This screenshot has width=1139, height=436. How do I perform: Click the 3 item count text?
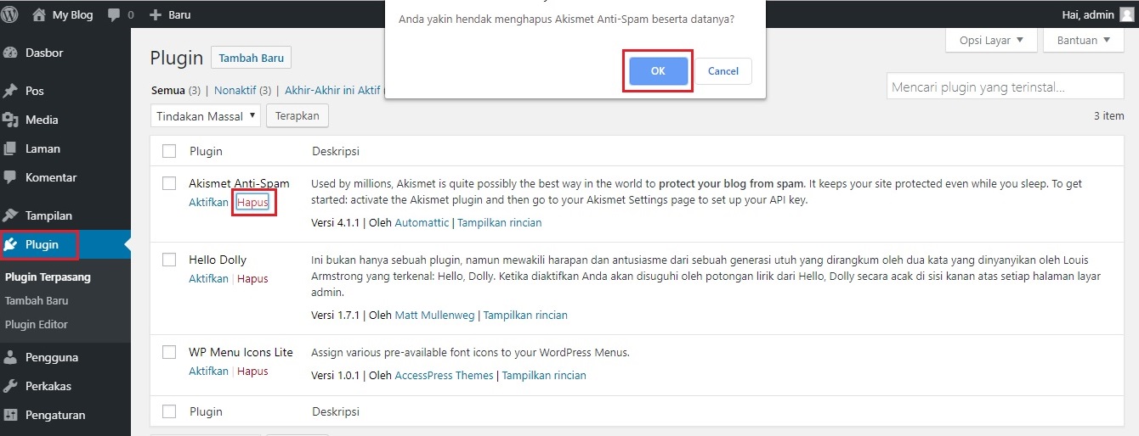[1108, 115]
